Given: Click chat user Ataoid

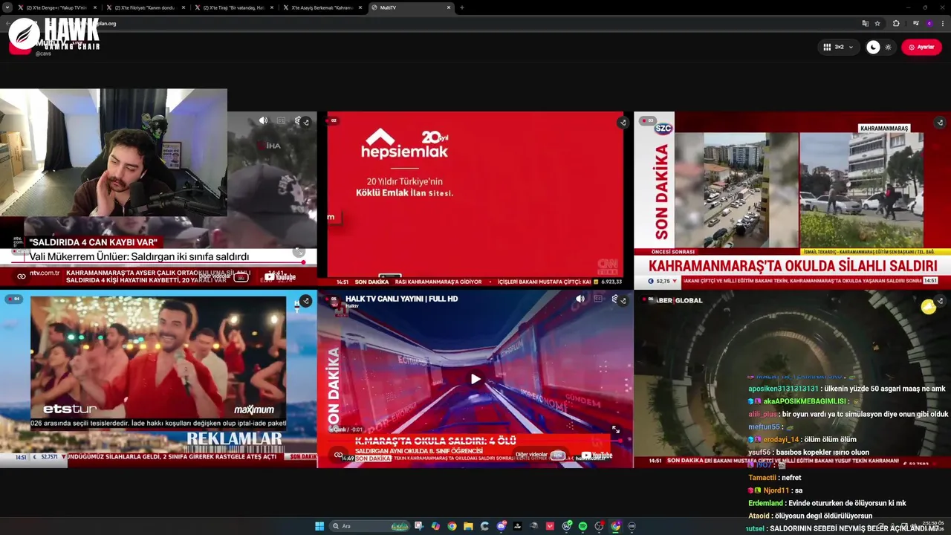Looking at the screenshot, I should pos(759,516).
